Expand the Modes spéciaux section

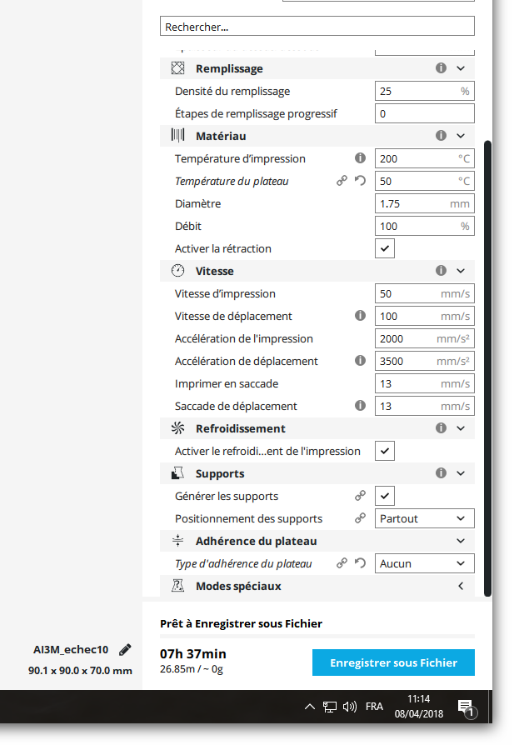[x=461, y=586]
